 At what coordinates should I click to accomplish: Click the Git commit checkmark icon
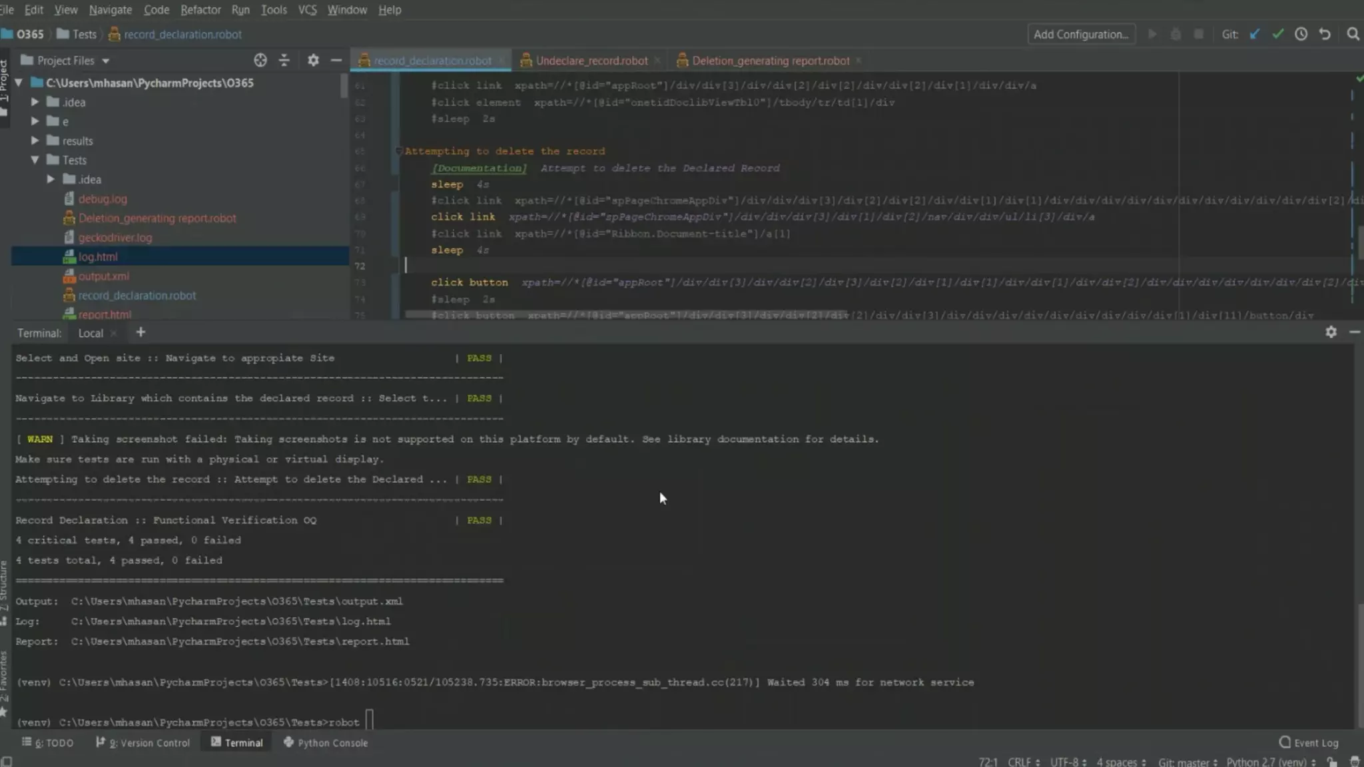[x=1277, y=34]
